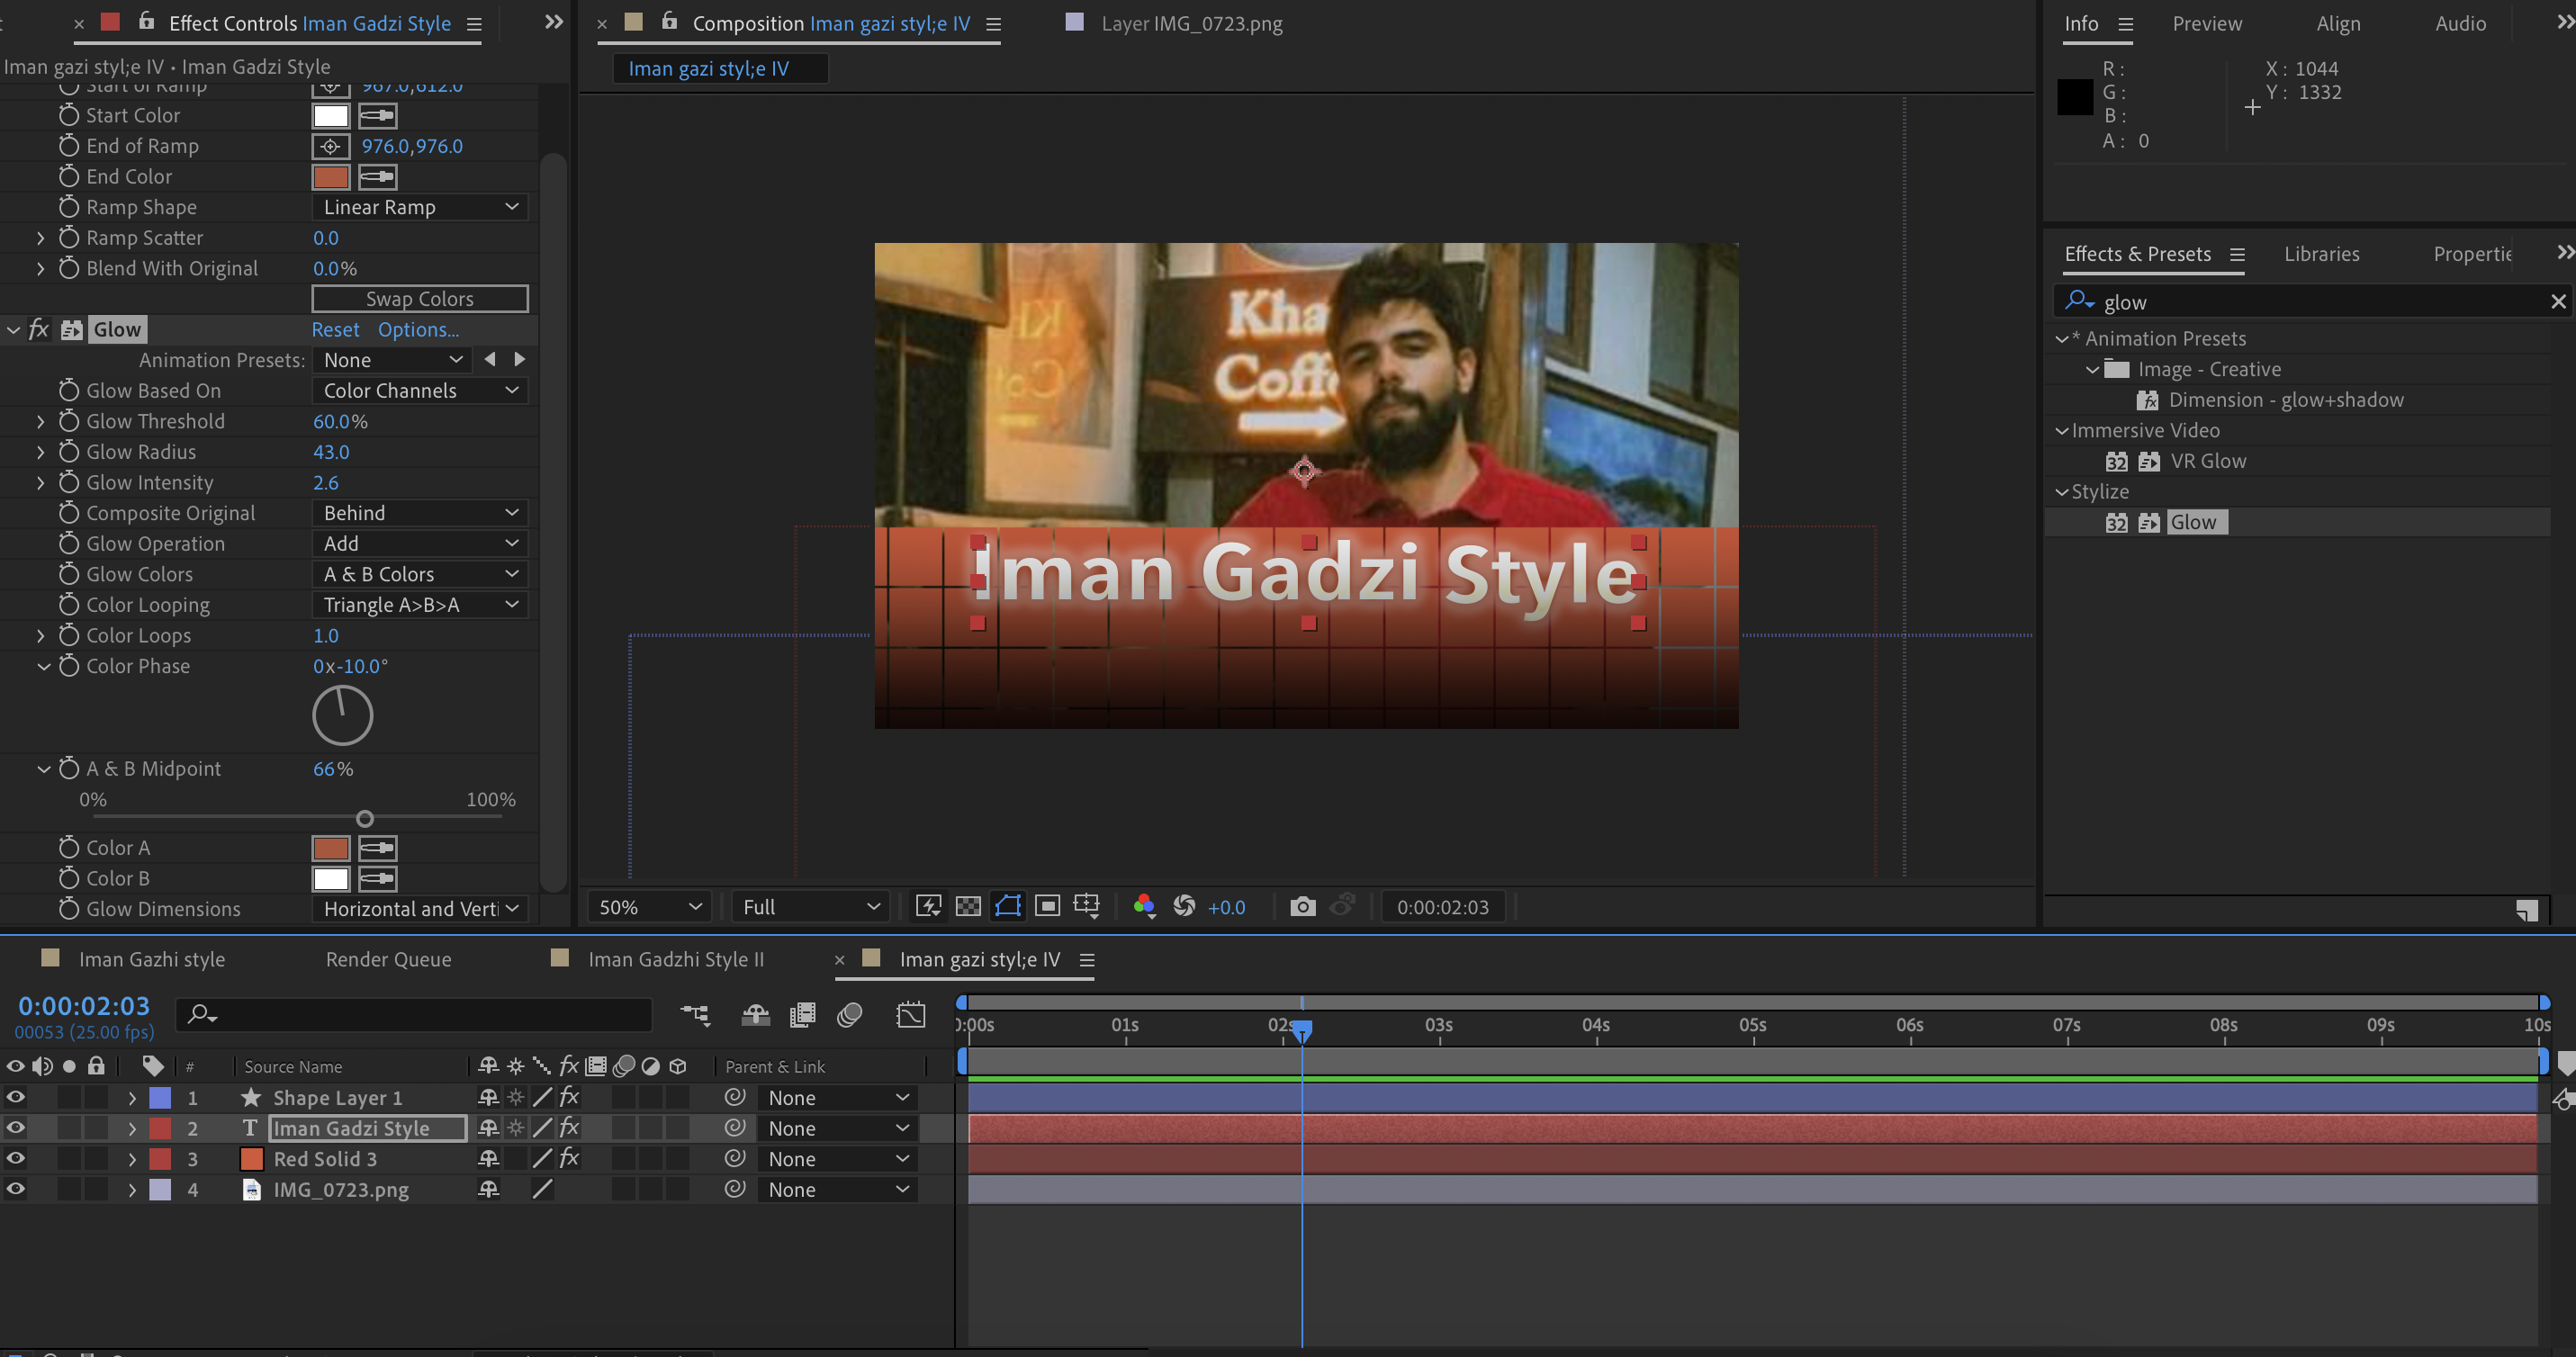Expand the Red Solid 3 layer properties
This screenshot has height=1357, width=2576.
131,1159
